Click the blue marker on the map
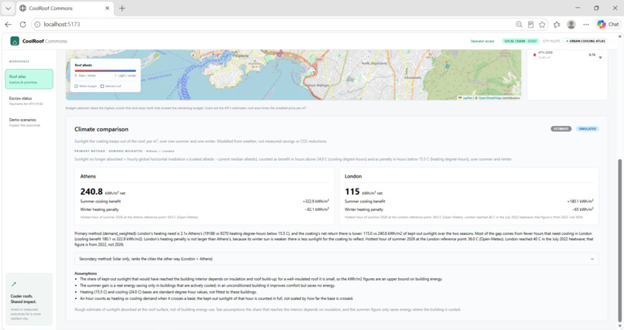 coord(447,66)
